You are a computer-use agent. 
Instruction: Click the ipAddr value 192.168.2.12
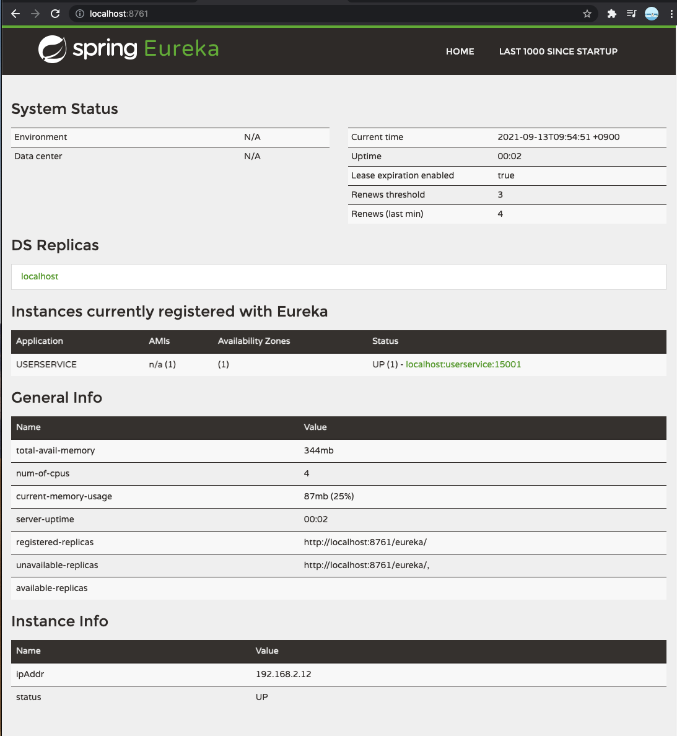coord(283,674)
